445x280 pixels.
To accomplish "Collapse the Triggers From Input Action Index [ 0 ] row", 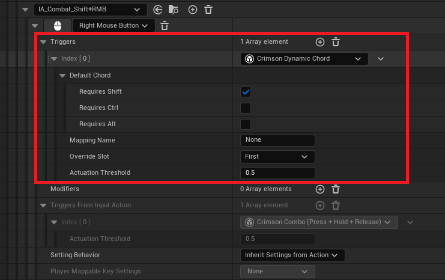I will click(x=54, y=222).
